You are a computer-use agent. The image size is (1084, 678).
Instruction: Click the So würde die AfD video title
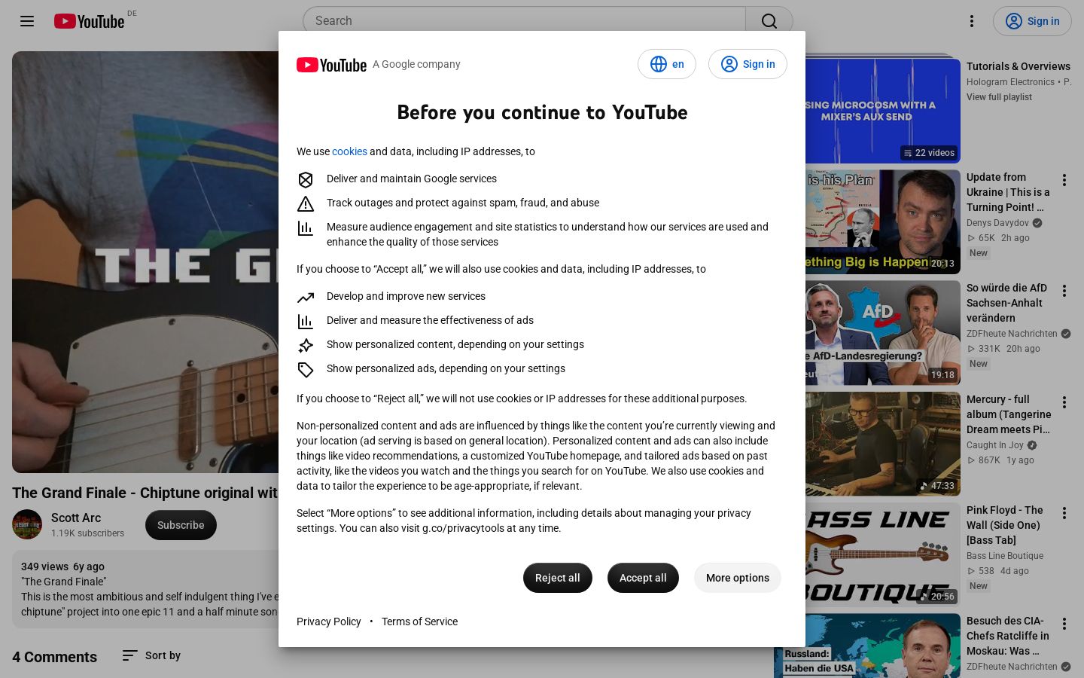coord(1006,303)
